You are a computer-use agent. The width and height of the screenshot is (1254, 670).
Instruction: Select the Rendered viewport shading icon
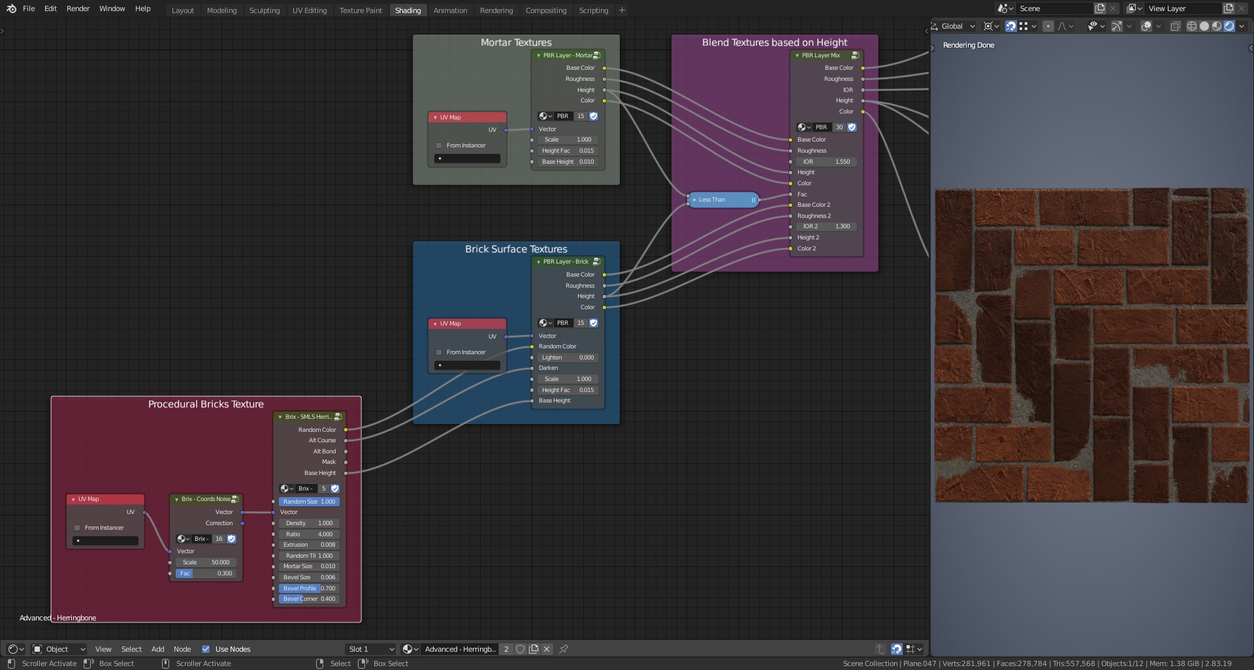(1229, 26)
